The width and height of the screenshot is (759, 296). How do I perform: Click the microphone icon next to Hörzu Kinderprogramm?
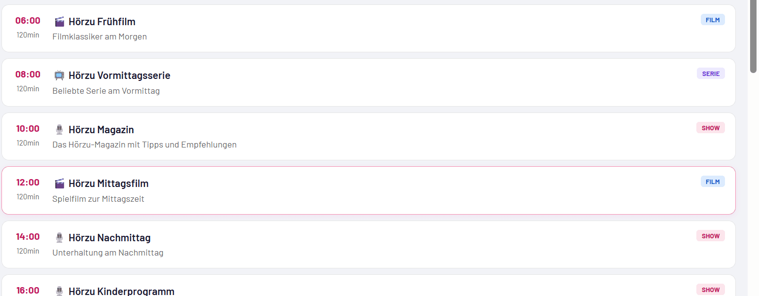point(59,291)
